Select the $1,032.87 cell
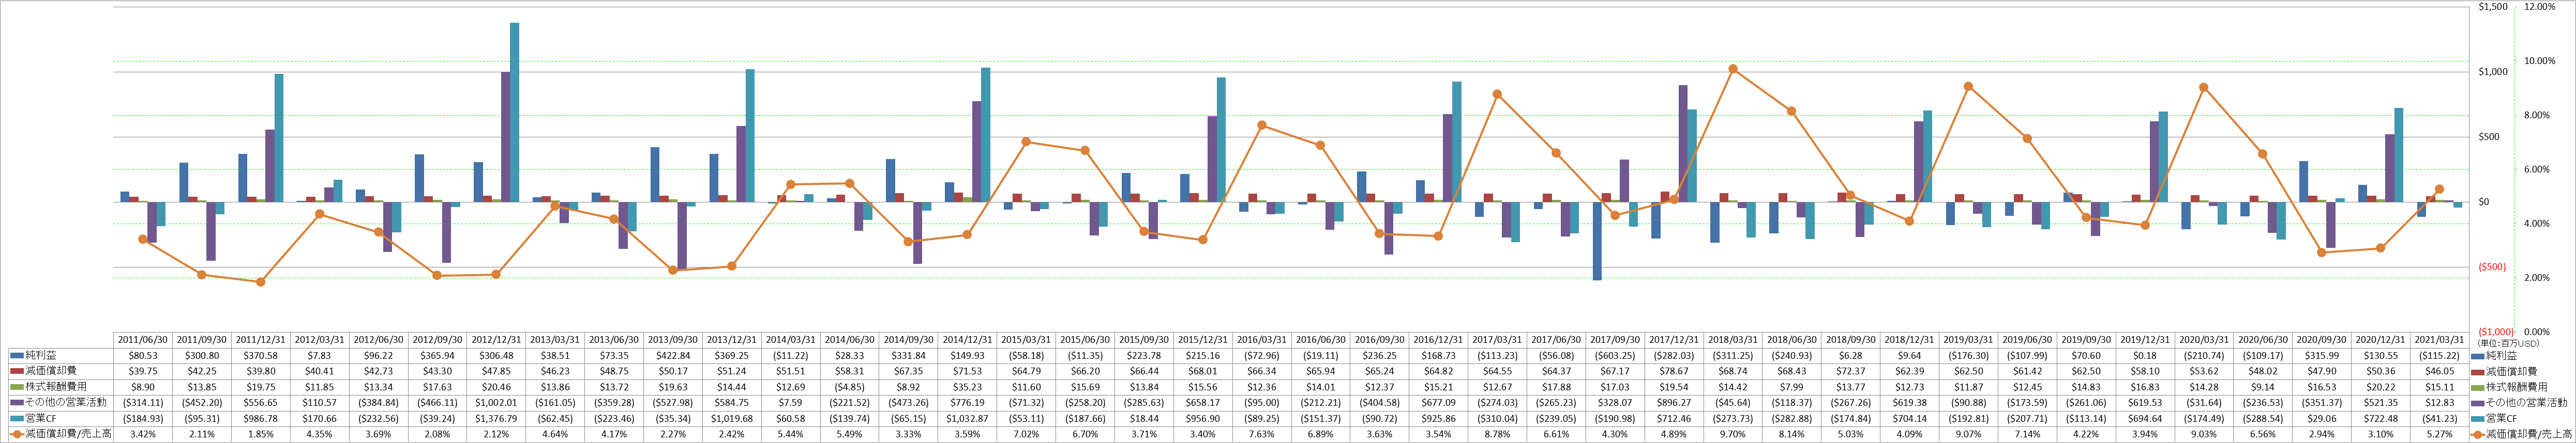The height and width of the screenshot is (443, 2576). [x=967, y=419]
